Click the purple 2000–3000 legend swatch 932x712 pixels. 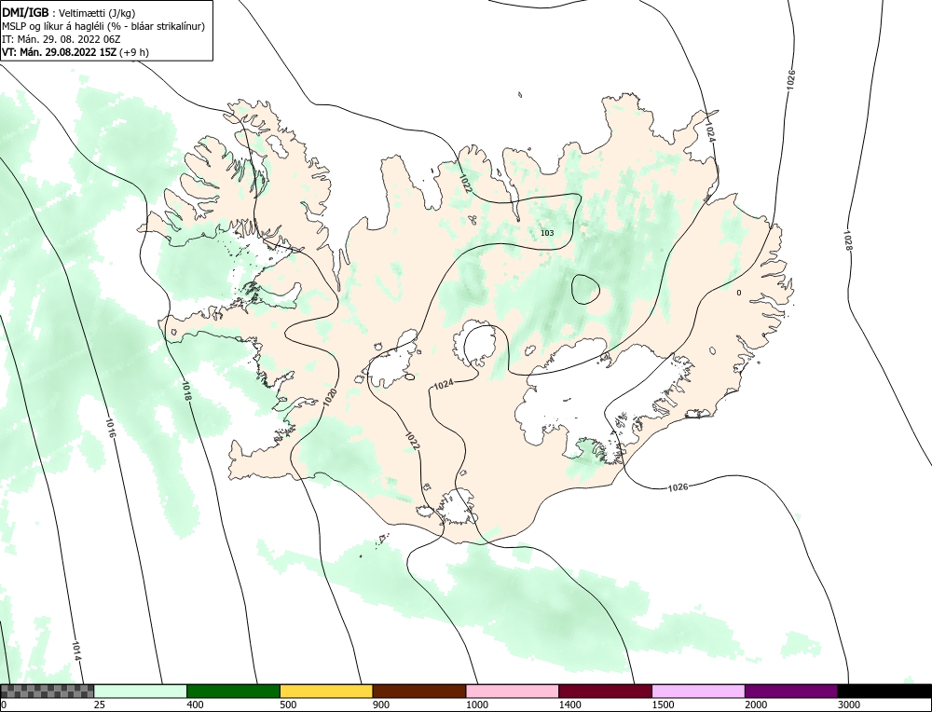[791, 691]
